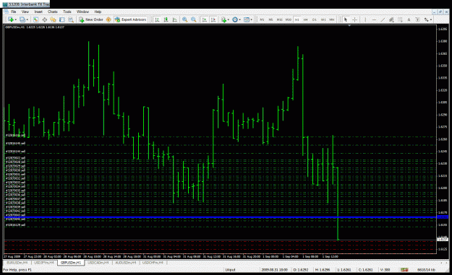Screen dimensions: 452x275
Task: Toggle Expert Advisors on or off
Action: point(131,19)
